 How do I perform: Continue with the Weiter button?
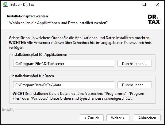[x=118, y=118]
